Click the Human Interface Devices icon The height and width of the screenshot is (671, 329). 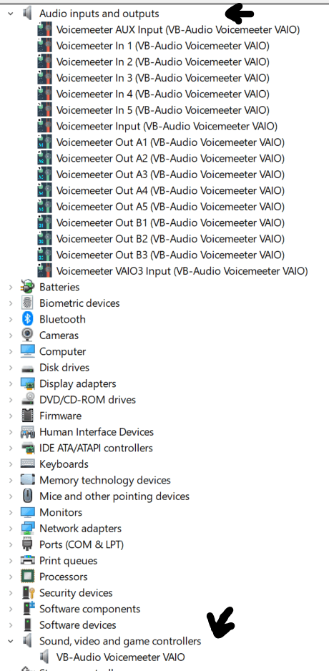pyautogui.click(x=27, y=432)
